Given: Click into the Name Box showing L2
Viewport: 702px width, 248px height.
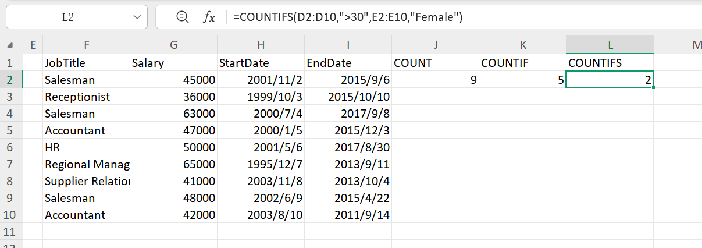Looking at the screenshot, I should 67,17.
